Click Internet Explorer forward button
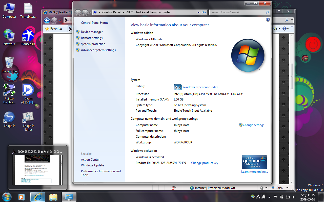The width and height of the screenshot is (324, 202). coord(54,20)
